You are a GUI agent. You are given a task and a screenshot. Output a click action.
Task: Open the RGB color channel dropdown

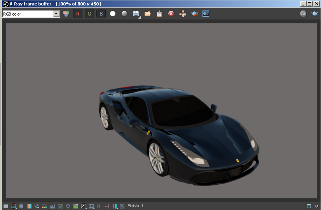pos(56,14)
